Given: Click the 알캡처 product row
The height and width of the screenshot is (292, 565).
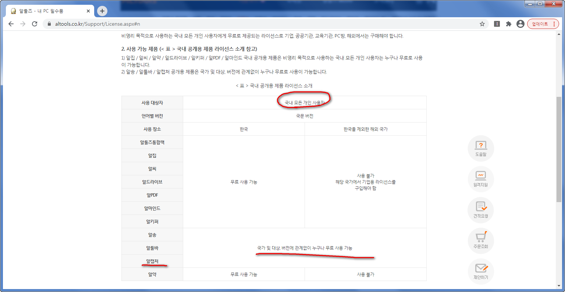Looking at the screenshot, I should pos(152,261).
